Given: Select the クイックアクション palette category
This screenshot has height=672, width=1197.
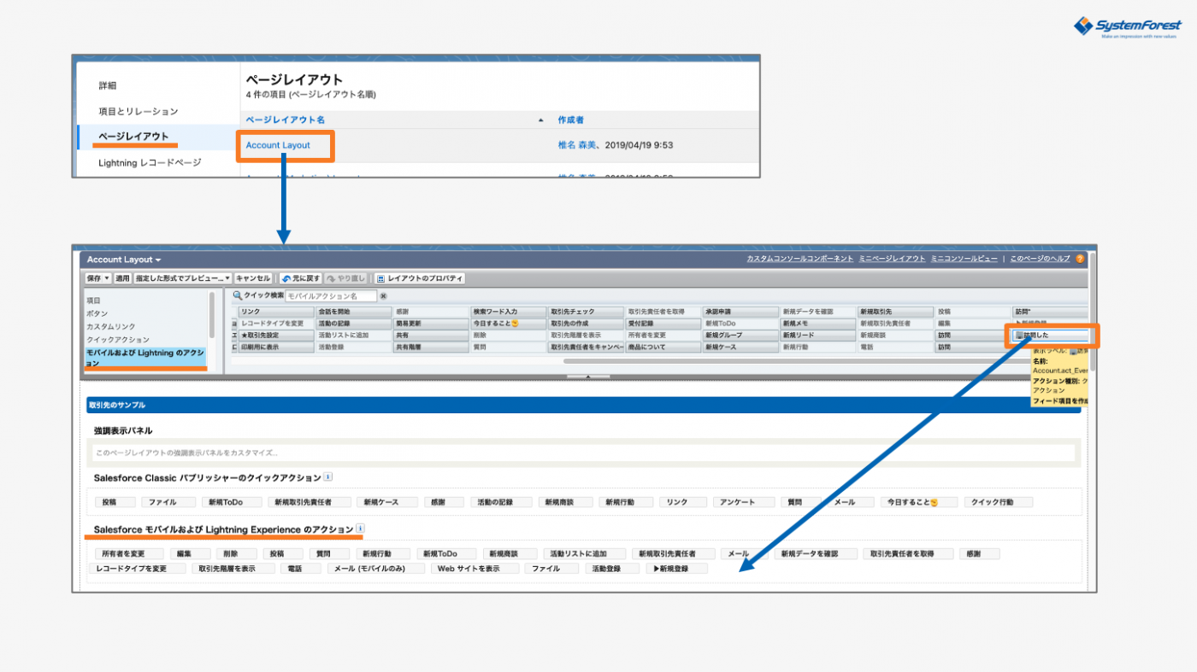Looking at the screenshot, I should pos(117,339).
